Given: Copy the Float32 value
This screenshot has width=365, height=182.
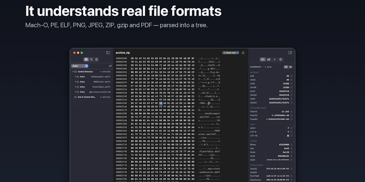Looking at the screenshot, I should pyautogui.click(x=292, y=116).
